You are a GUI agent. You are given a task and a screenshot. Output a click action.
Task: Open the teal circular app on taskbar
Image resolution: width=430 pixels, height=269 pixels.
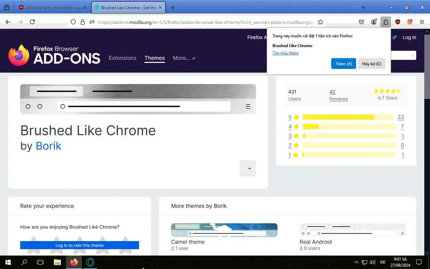(x=90, y=262)
